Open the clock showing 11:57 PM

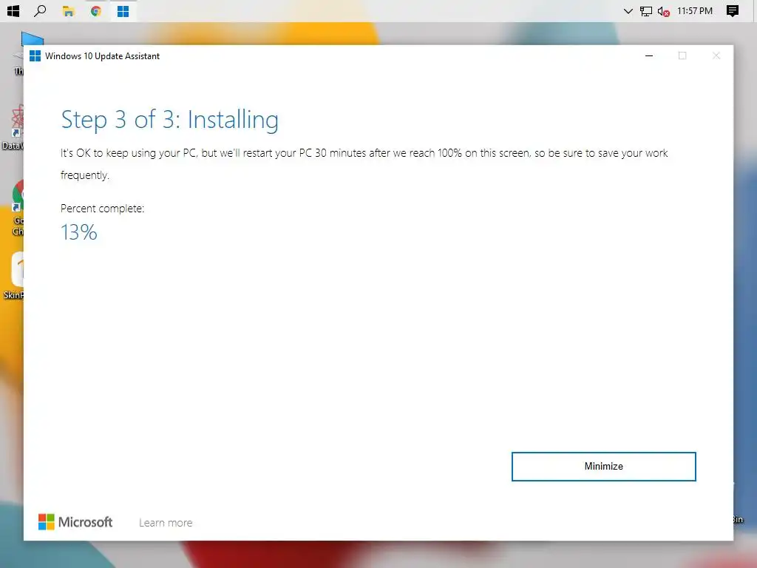(x=695, y=10)
